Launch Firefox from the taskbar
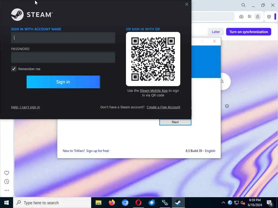 [112, 203]
